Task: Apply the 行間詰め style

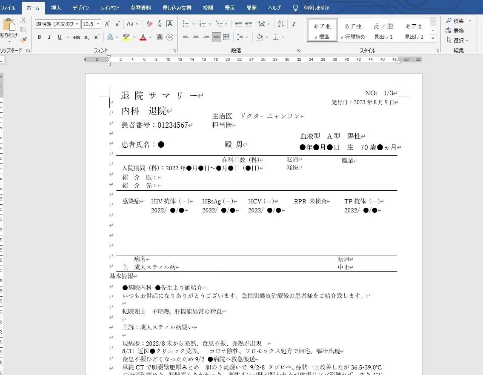Action: point(353,30)
